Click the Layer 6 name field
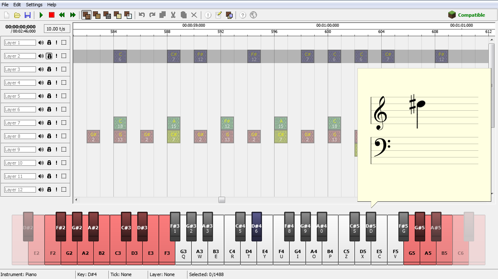This screenshot has width=498, height=279. click(x=20, y=109)
